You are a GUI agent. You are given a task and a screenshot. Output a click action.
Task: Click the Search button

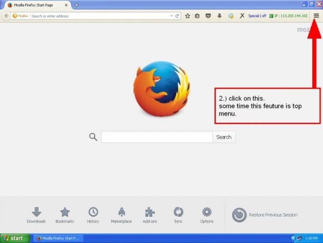tap(224, 137)
